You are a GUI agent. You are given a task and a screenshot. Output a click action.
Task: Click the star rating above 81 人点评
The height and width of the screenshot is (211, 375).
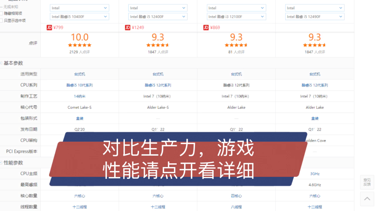click(x=236, y=45)
